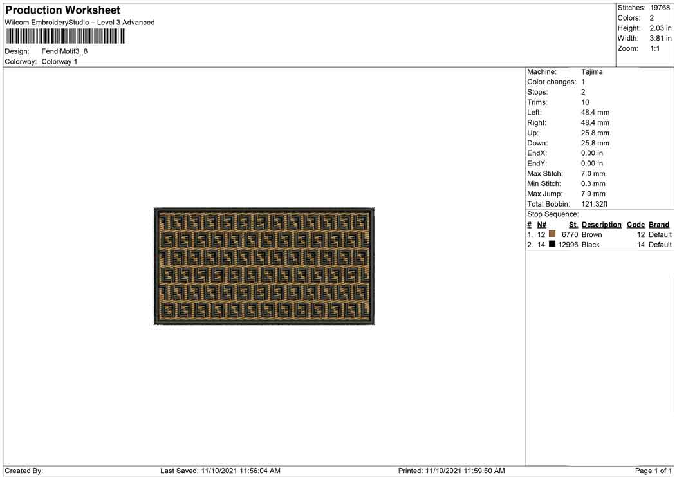
Task: Click the Page 1 of 1 indicator
Action: click(653, 471)
